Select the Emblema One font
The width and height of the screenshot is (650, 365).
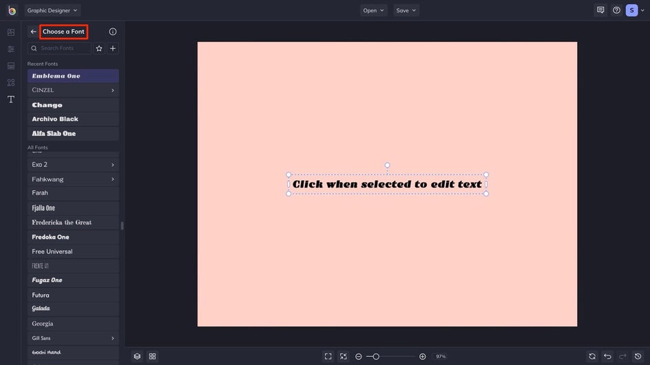73,76
